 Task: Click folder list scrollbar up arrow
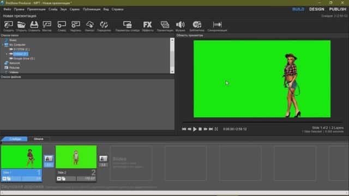[172, 40]
